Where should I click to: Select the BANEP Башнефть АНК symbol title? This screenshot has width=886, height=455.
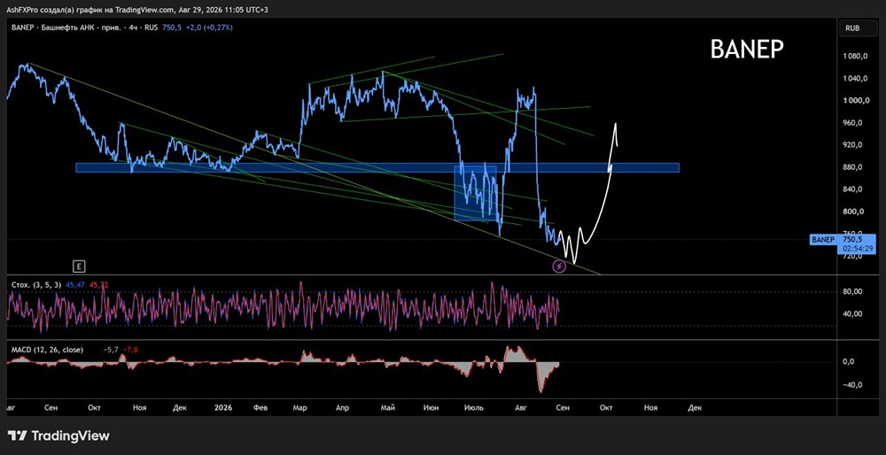[85, 27]
